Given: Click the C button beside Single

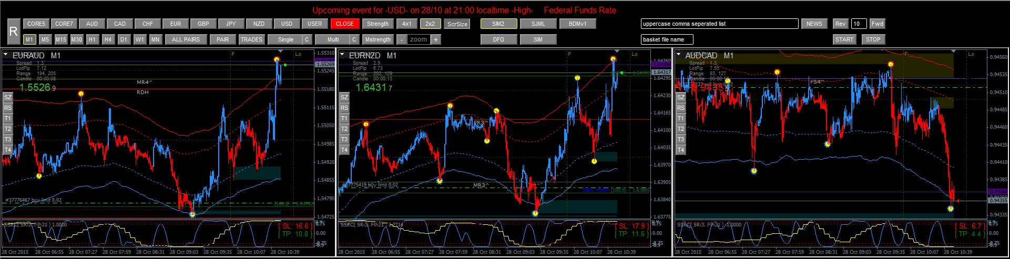Looking at the screenshot, I should click(307, 39).
